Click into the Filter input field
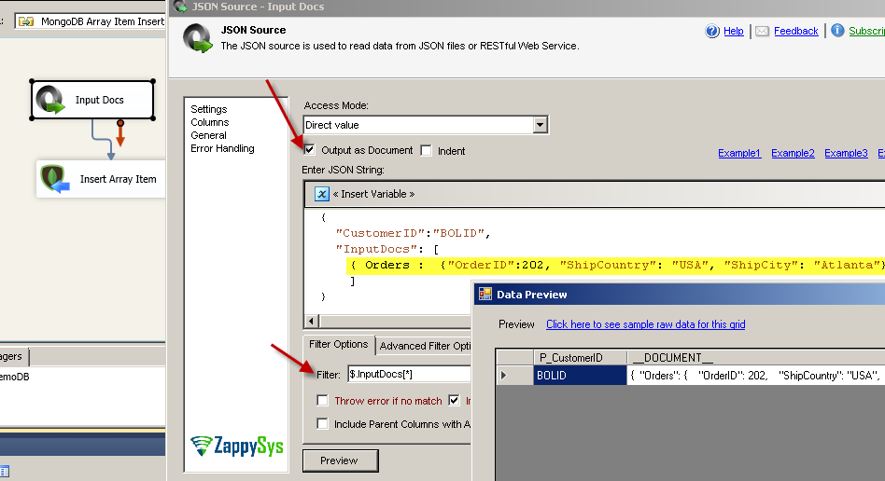 coord(409,374)
